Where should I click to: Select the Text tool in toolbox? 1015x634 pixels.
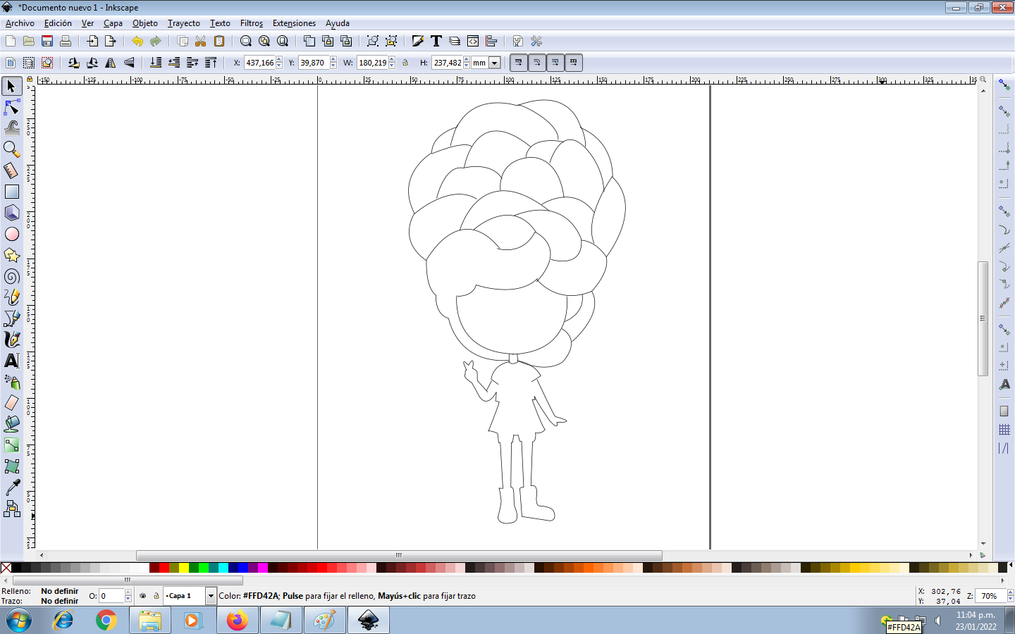click(x=11, y=361)
